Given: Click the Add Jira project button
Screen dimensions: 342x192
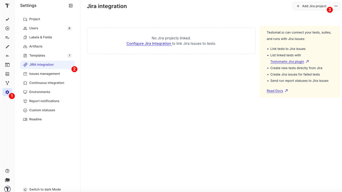Looking at the screenshot, I should (x=311, y=6).
